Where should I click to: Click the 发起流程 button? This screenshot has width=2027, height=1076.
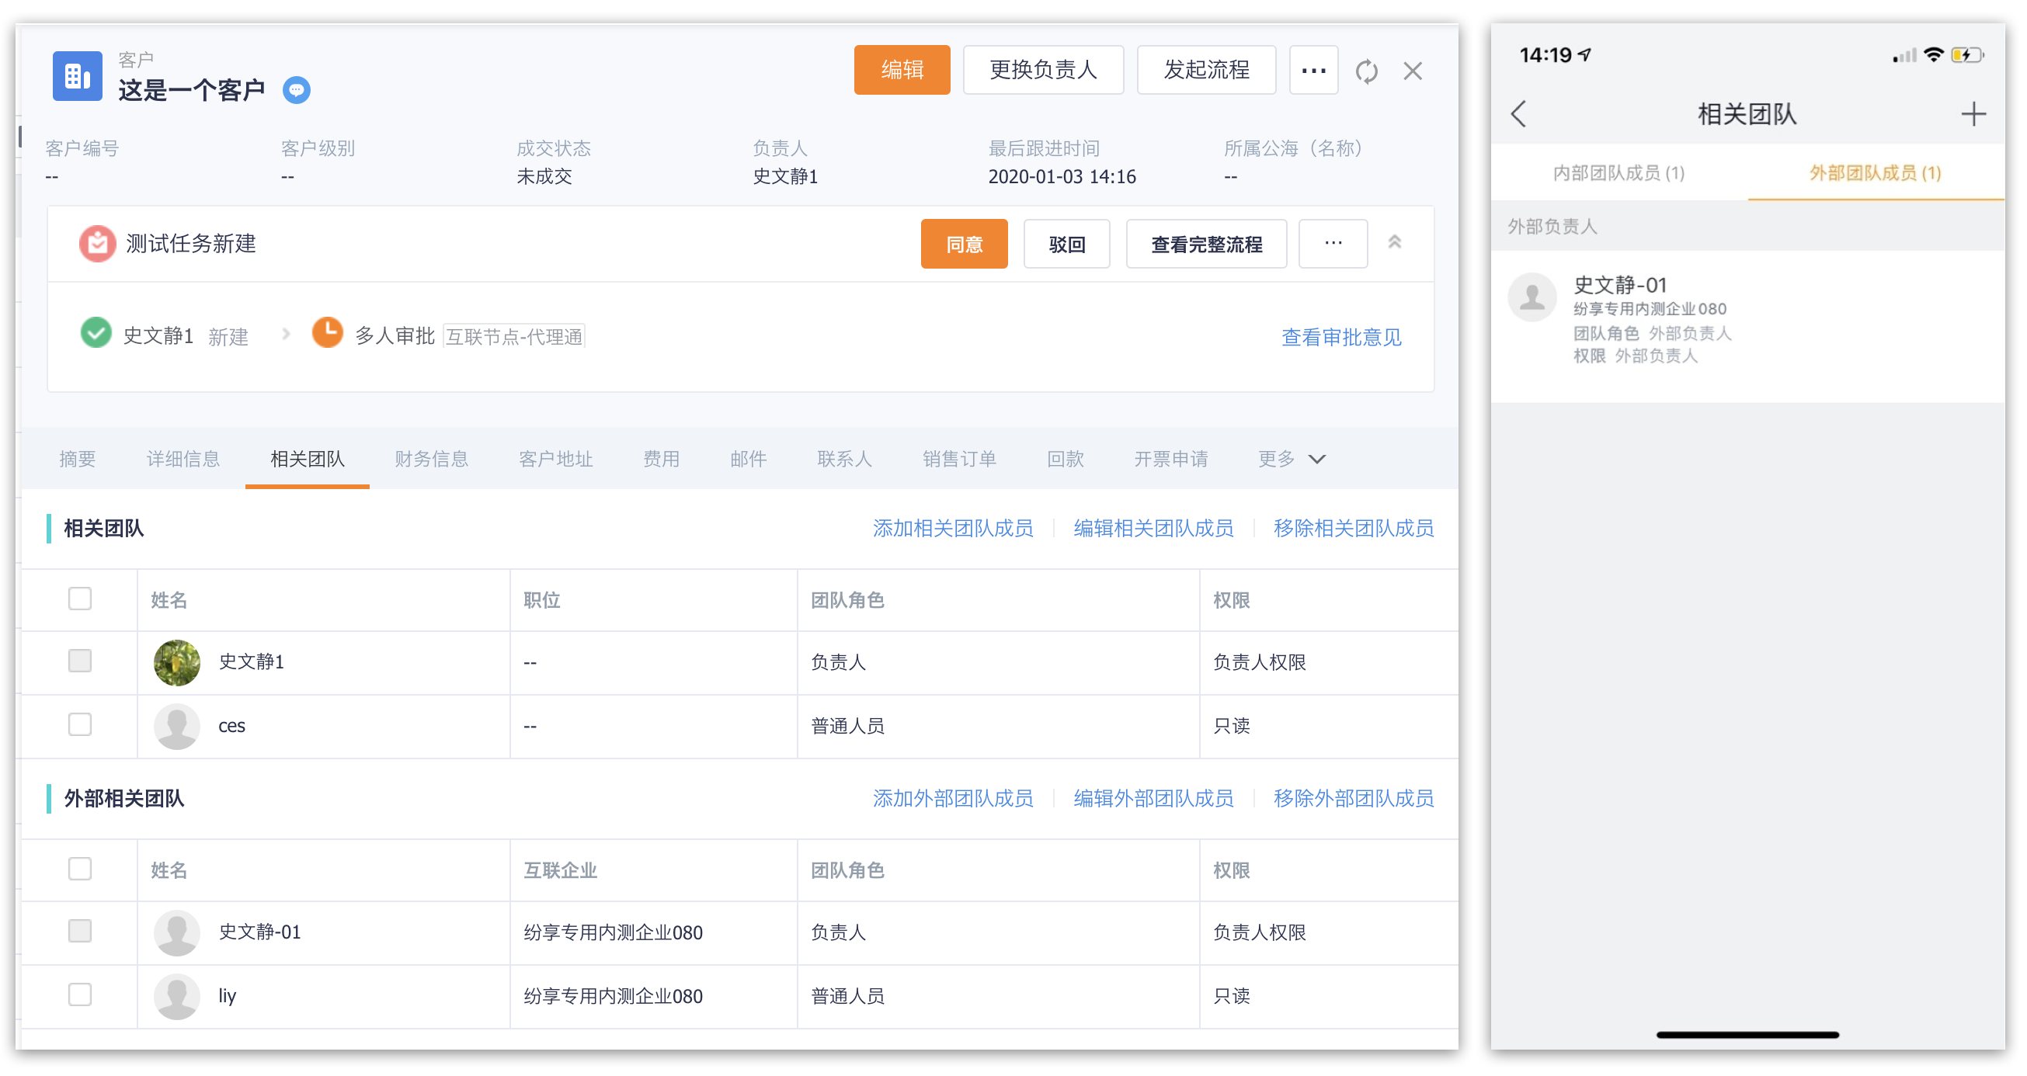point(1206,70)
